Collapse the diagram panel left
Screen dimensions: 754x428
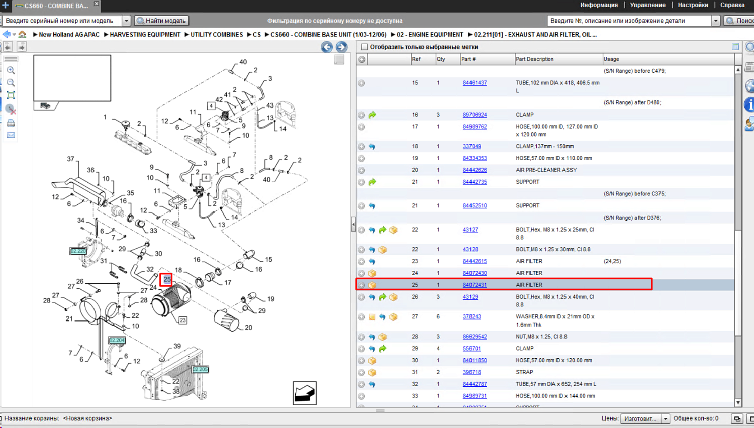8,47
